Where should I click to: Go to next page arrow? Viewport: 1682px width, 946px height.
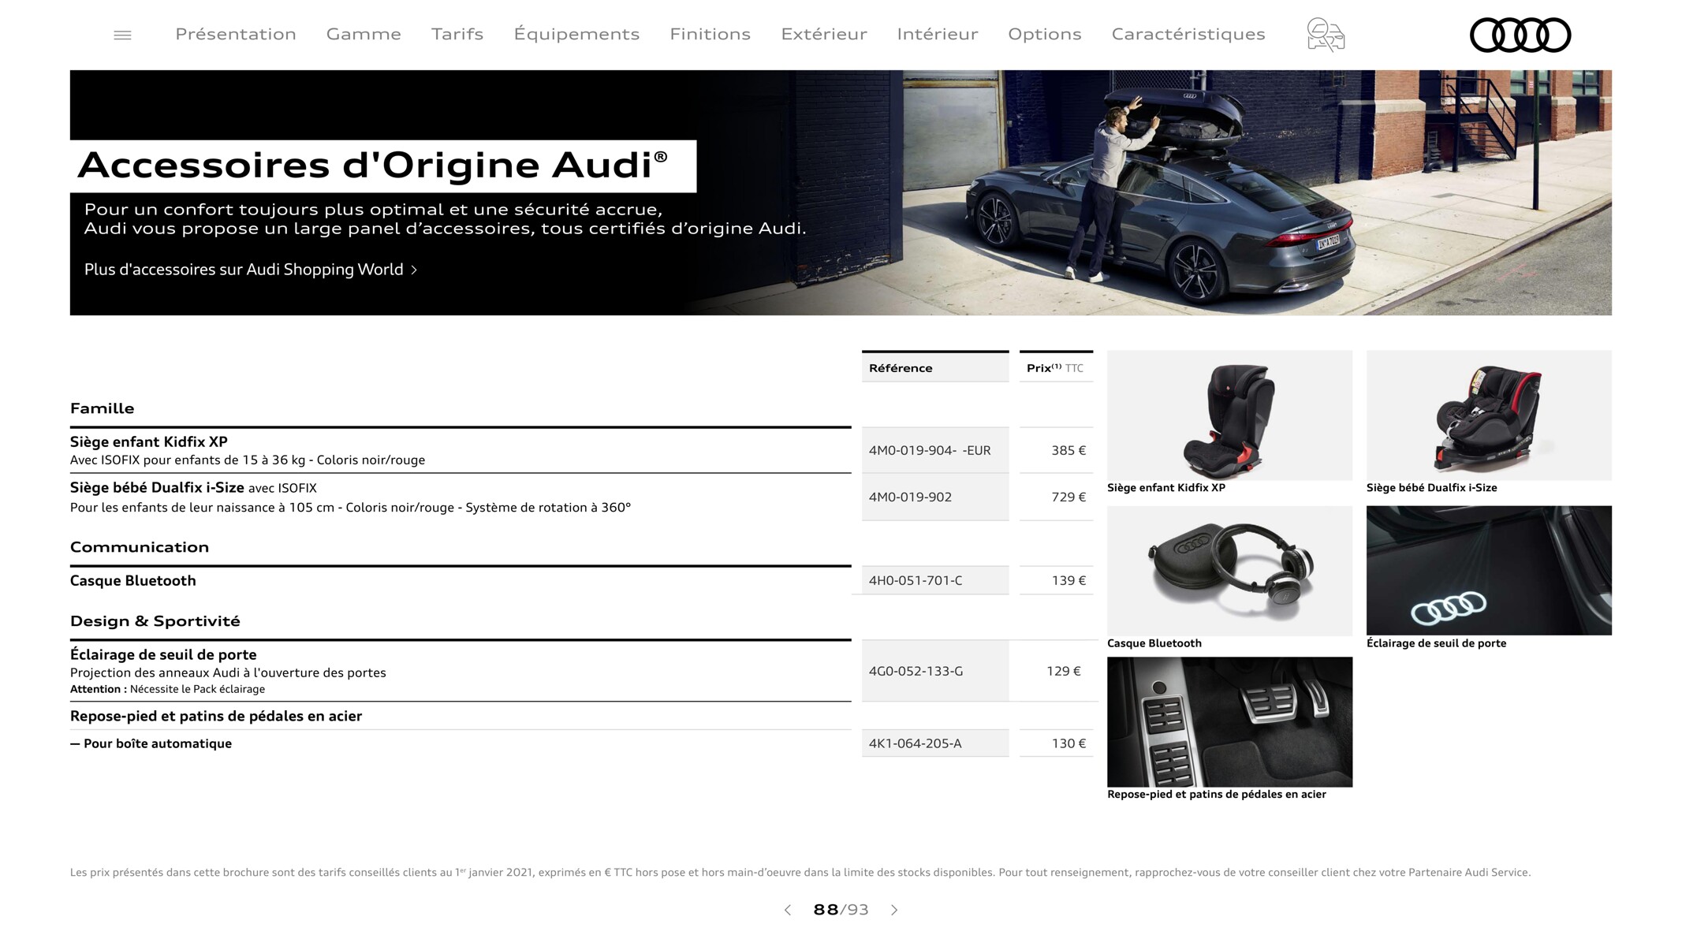[894, 910]
